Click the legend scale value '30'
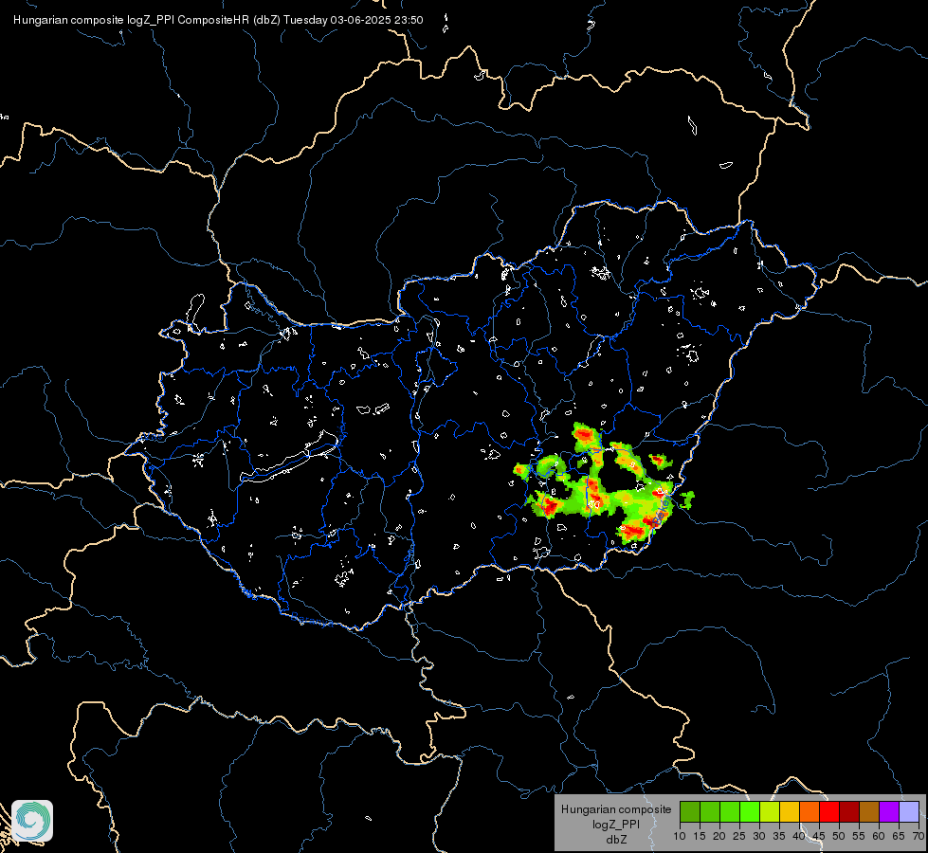The image size is (928, 853). [759, 837]
